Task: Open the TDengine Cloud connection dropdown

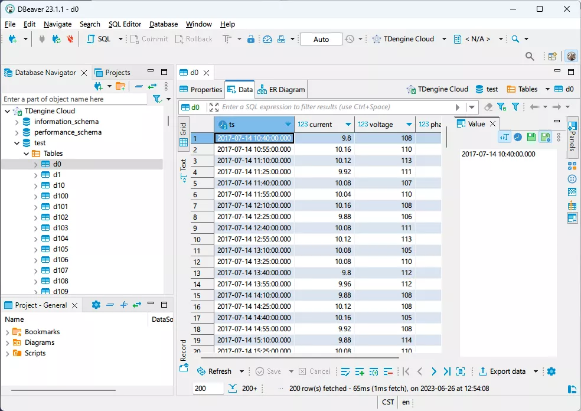Action: coord(445,39)
